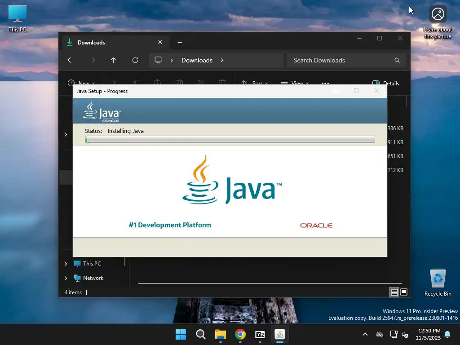Image resolution: width=460 pixels, height=345 pixels.
Task: Close the Downloads tab
Action: point(160,42)
